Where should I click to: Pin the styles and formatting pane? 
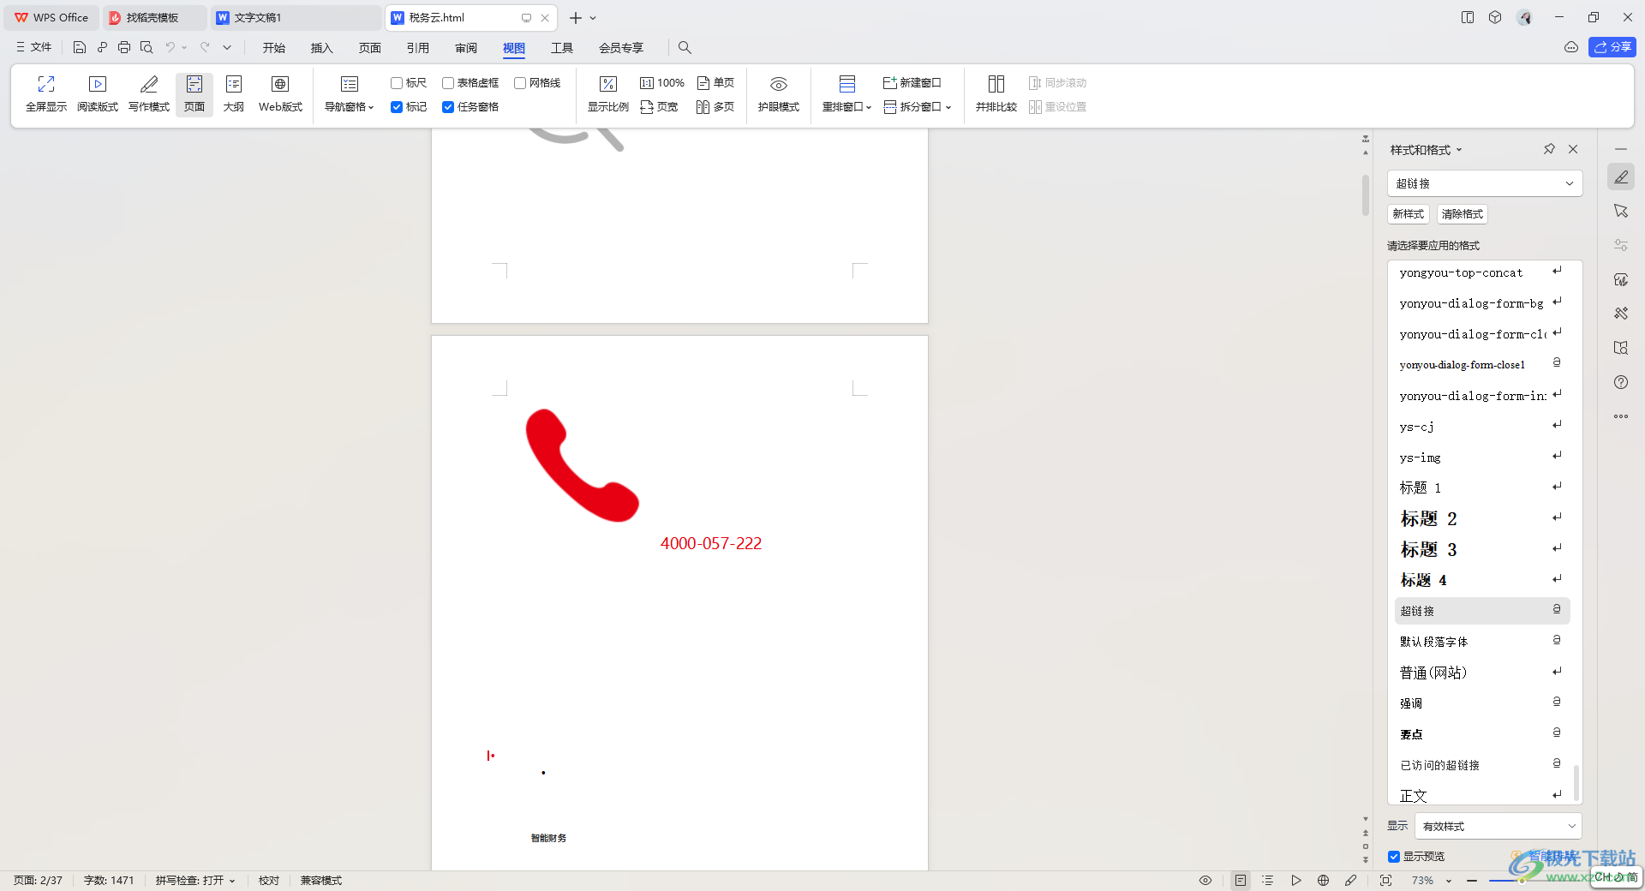pos(1549,149)
